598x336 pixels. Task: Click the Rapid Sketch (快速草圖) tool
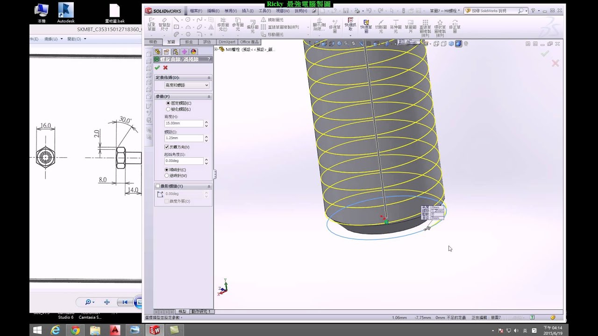(366, 26)
